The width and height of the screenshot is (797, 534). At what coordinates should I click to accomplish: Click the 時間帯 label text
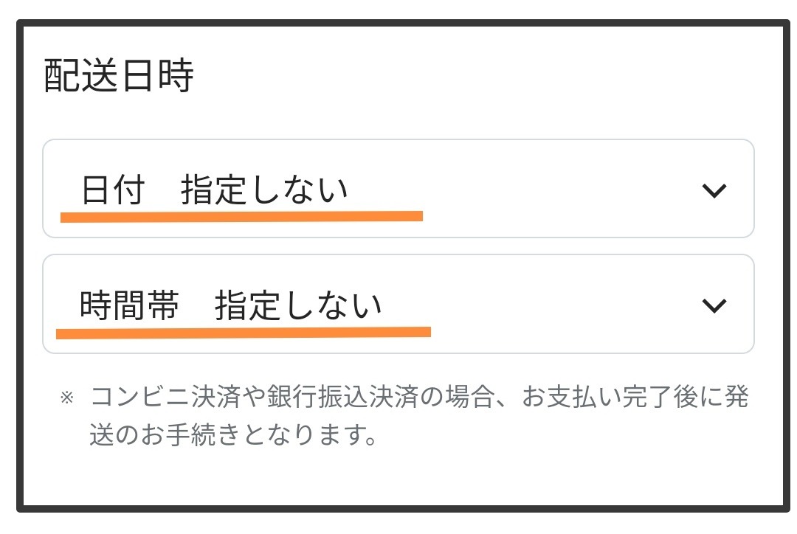pyautogui.click(x=129, y=305)
